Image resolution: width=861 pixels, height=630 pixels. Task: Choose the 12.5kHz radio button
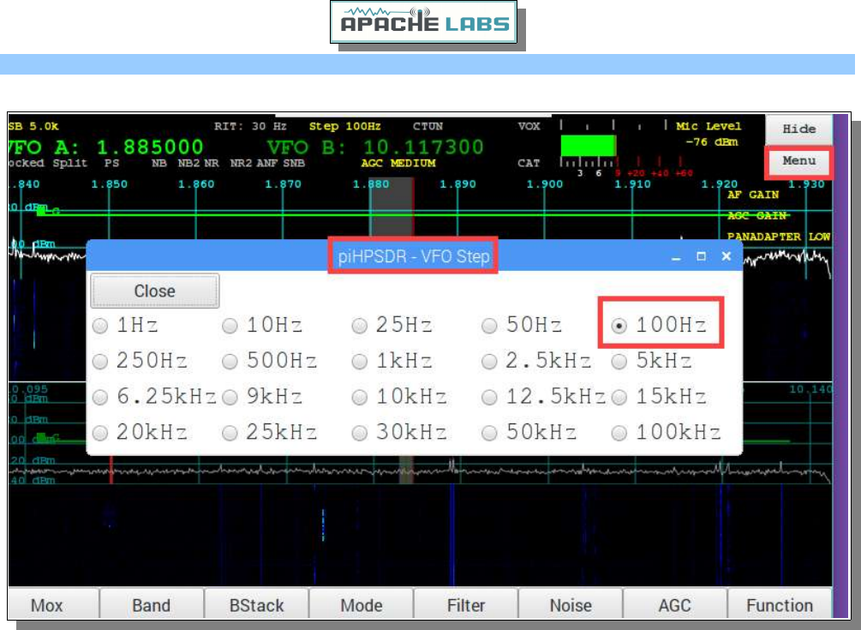point(488,397)
